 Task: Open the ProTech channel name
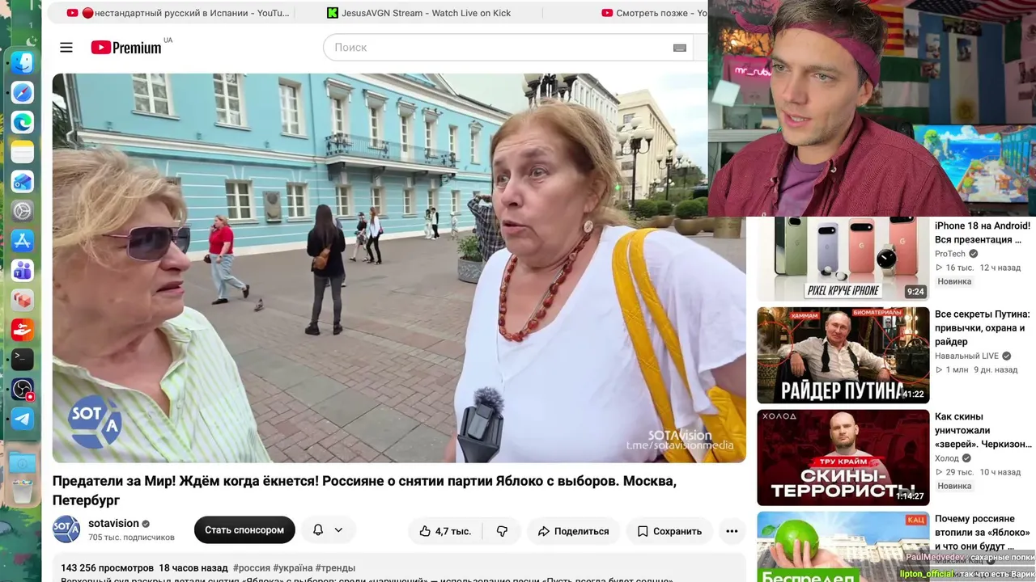pyautogui.click(x=950, y=254)
